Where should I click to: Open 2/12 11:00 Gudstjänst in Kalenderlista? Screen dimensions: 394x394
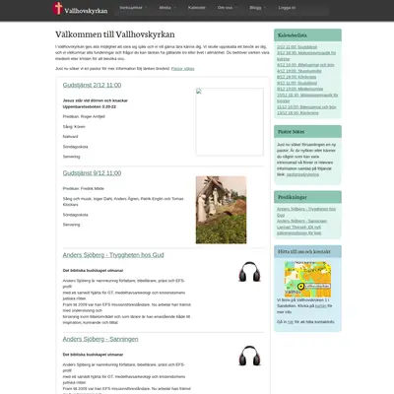pyautogui.click(x=296, y=47)
